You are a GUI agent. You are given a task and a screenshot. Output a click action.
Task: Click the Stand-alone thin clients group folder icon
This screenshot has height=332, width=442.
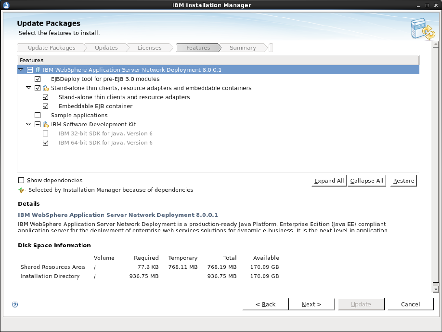46,88
